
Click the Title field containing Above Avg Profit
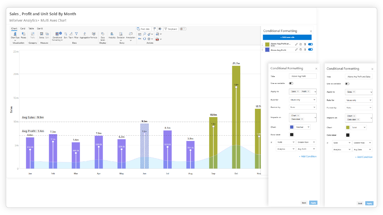point(303,76)
